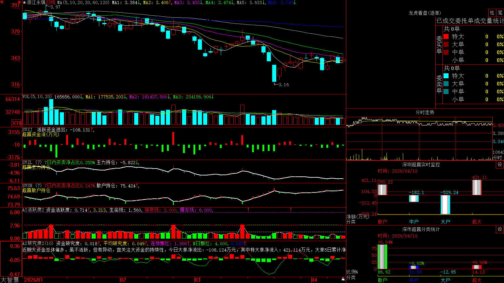The width and height of the screenshot is (504, 283).
Task: Click the 已成交委托单成交量统计 header
Action: 470,21
